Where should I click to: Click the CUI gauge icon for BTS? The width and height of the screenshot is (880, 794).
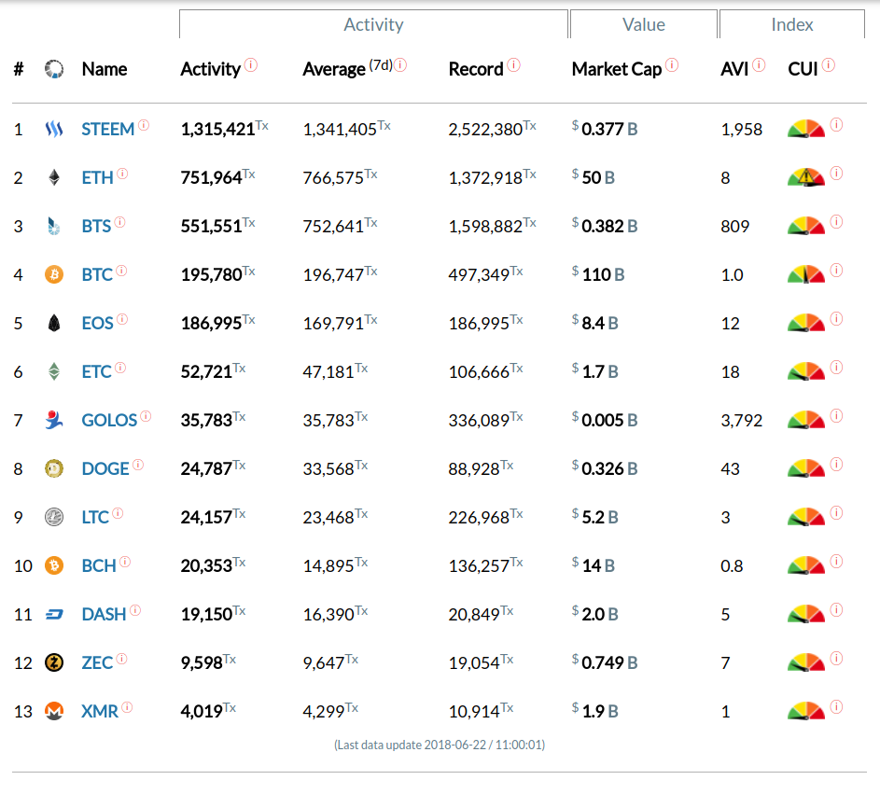tap(806, 226)
